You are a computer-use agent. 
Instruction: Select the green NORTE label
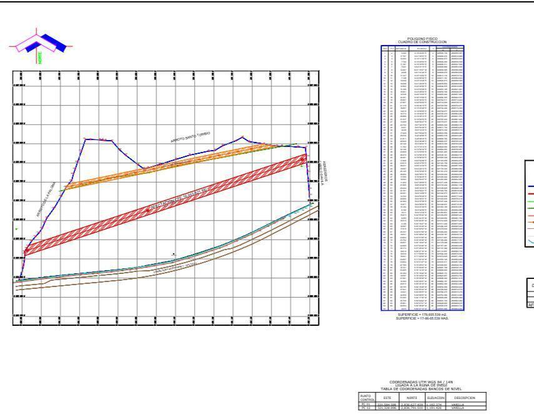coord(41,59)
